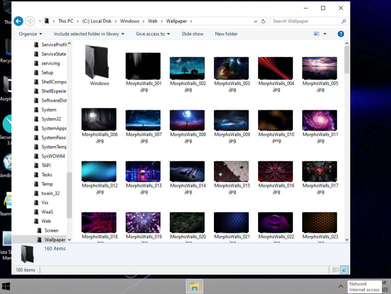The width and height of the screenshot is (391, 294).
Task: Click the Back navigation arrow
Action: click(18, 21)
